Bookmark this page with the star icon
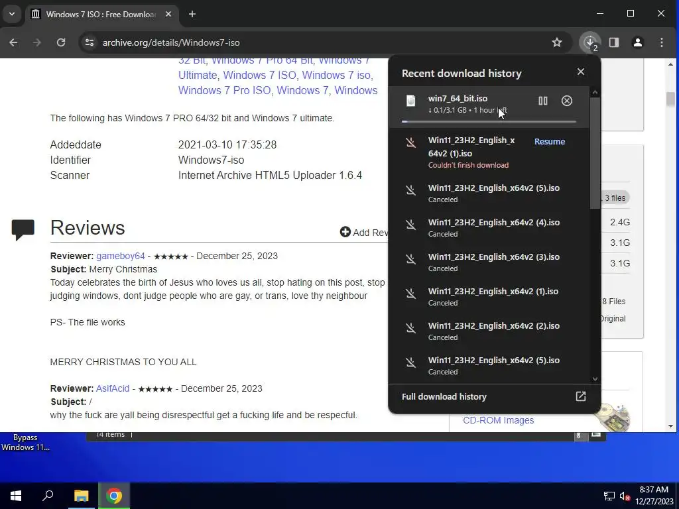Screen dimensions: 679x509 (x=557, y=42)
